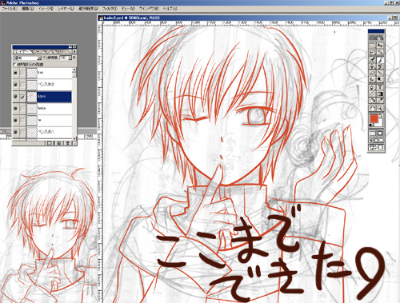This screenshot has height=303, width=400.
Task: Hide the te layer via eye icon
Action: pyautogui.click(x=16, y=121)
